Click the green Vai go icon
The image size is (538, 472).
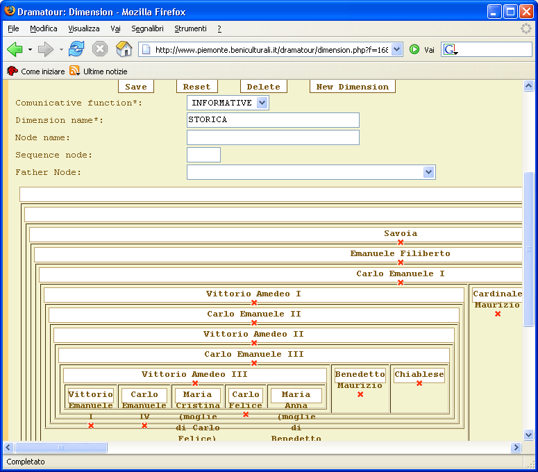pyautogui.click(x=414, y=50)
